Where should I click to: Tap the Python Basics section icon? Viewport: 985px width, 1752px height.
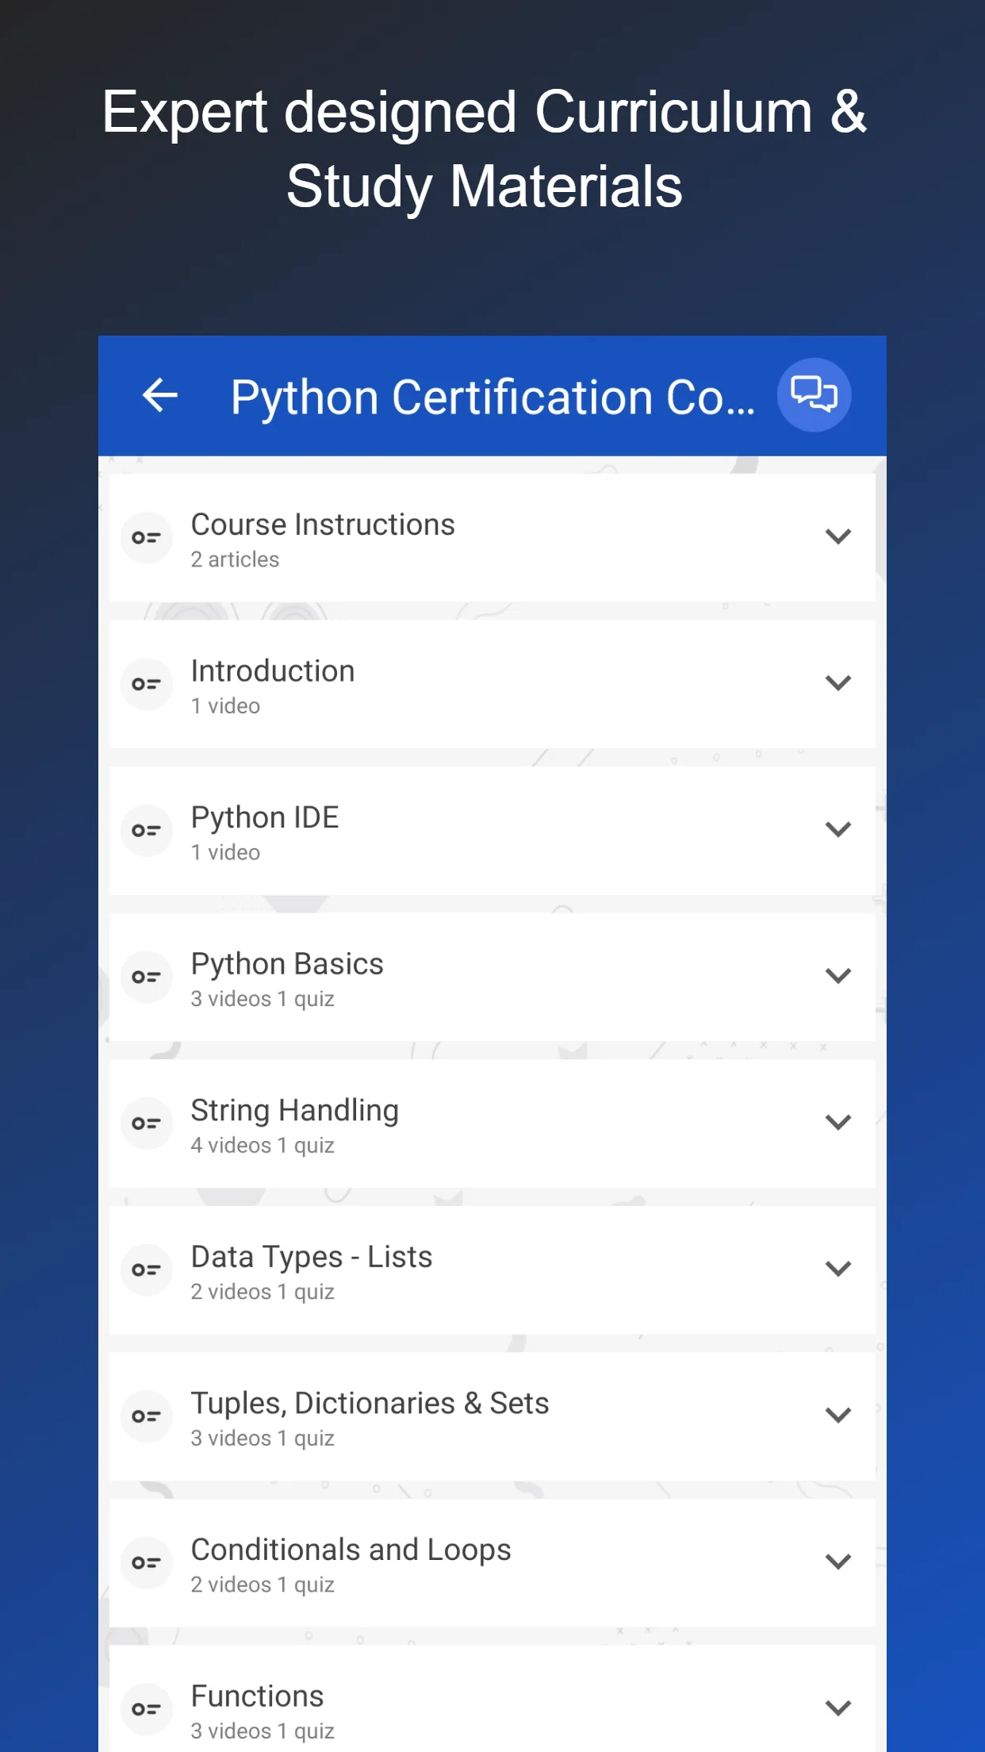(147, 977)
